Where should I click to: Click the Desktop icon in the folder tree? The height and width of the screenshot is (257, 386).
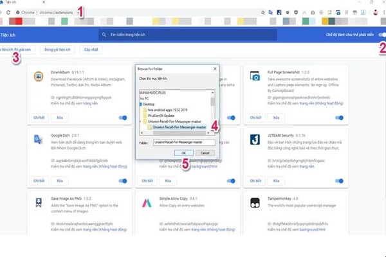141,104
